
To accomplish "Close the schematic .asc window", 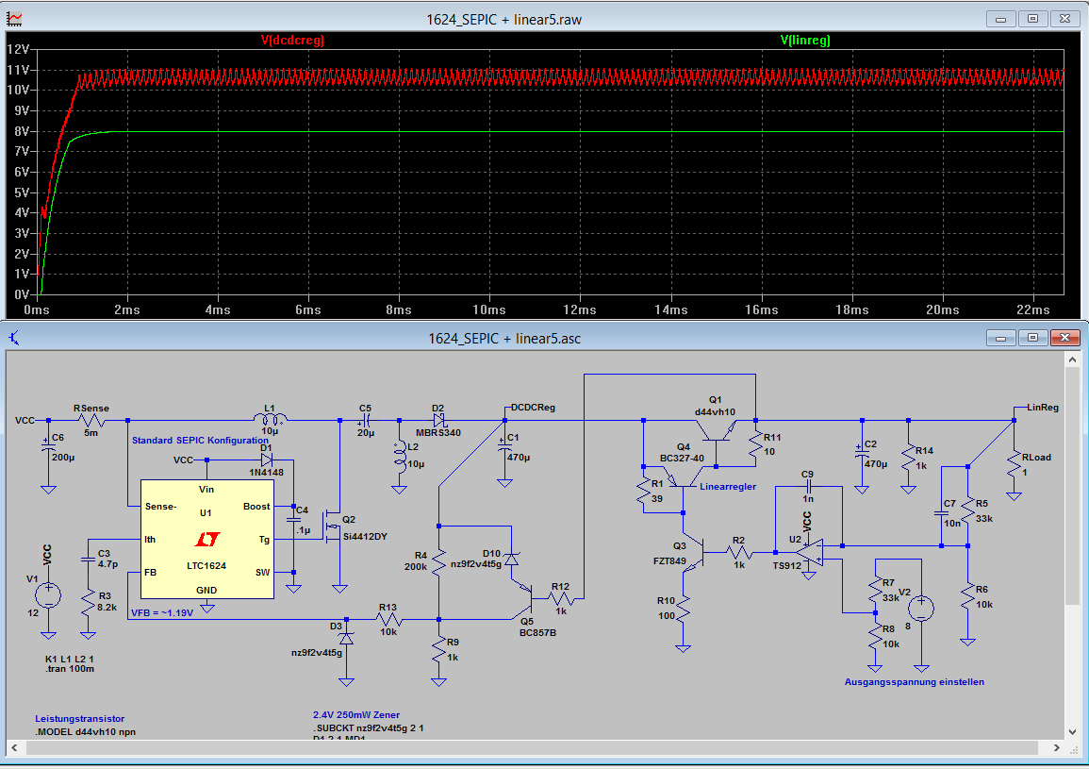I will [1064, 338].
